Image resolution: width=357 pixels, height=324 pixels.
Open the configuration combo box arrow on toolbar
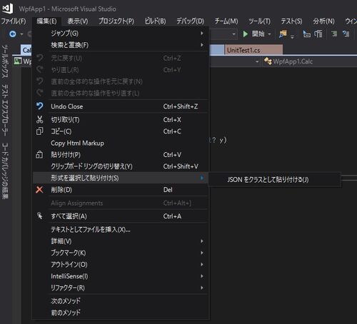click(x=233, y=34)
